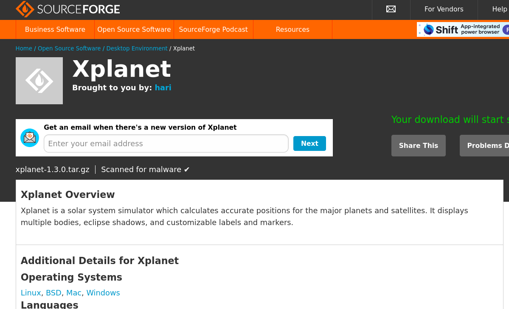Click the SourceForge logo icon
This screenshot has height=309, width=509.
click(25, 9)
